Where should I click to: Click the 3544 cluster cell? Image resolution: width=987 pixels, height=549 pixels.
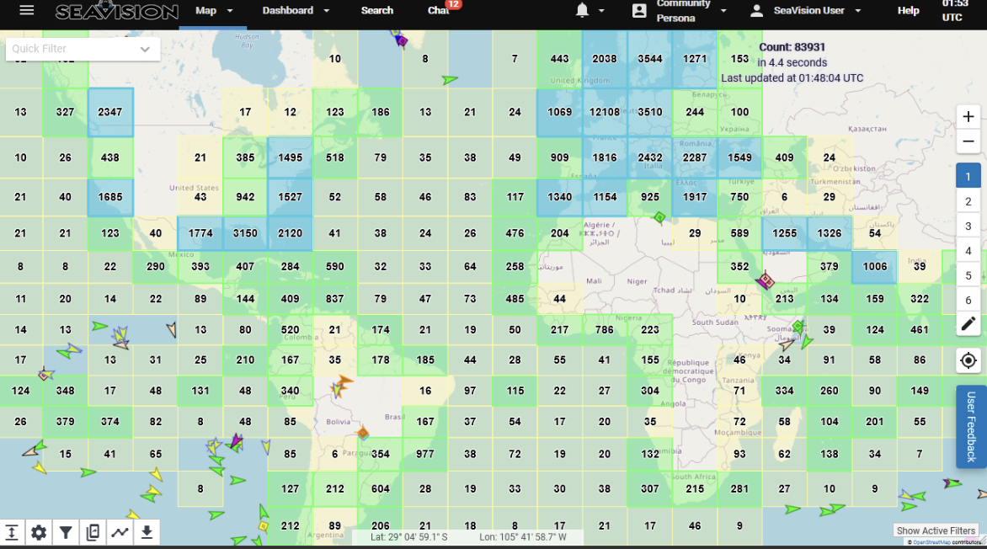click(649, 59)
